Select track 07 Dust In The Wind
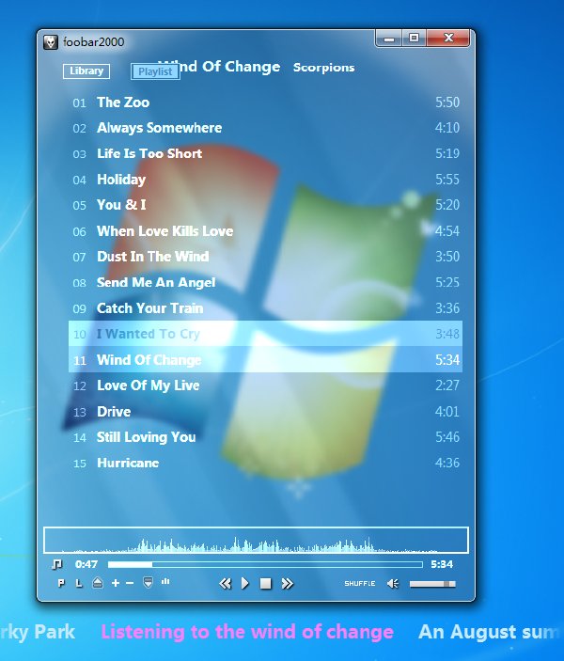This screenshot has width=564, height=661. click(266, 257)
